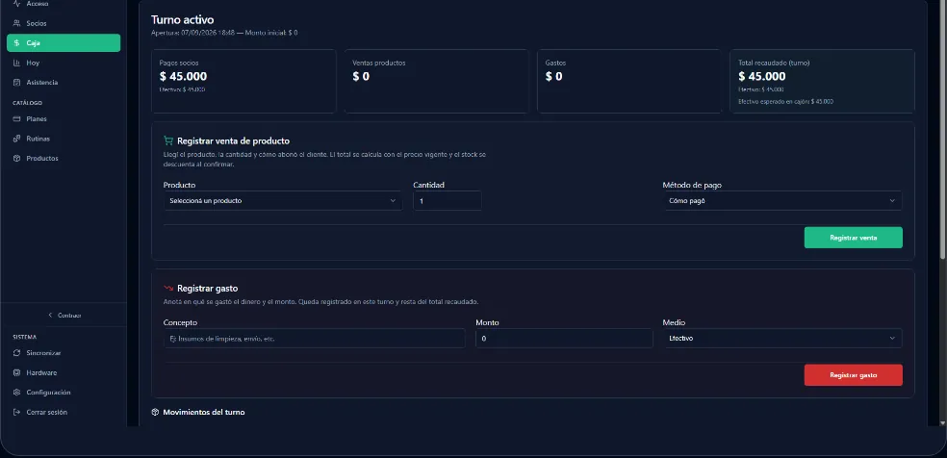Image resolution: width=947 pixels, height=458 pixels.
Task: Click the cube icon beside Movimientos del turno
Action: (155, 412)
